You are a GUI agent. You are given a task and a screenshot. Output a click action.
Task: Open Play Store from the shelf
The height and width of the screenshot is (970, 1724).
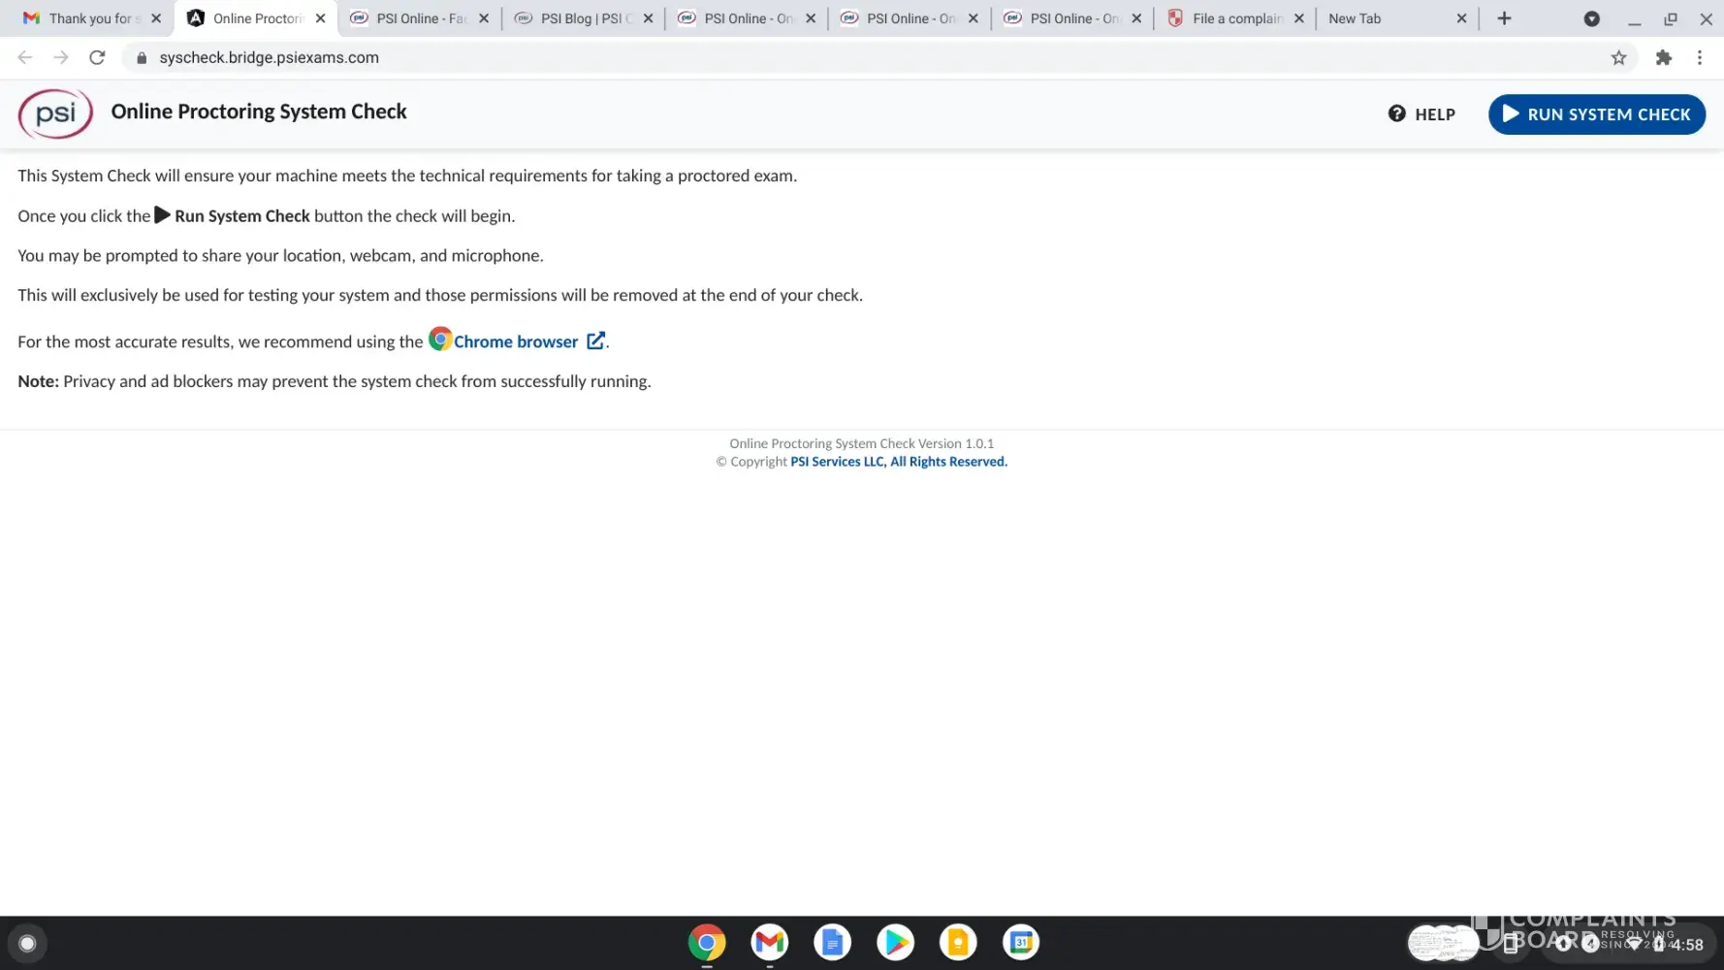895,943
